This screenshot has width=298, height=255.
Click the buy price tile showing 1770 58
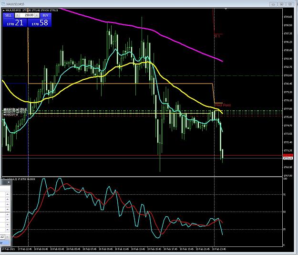click(40, 22)
